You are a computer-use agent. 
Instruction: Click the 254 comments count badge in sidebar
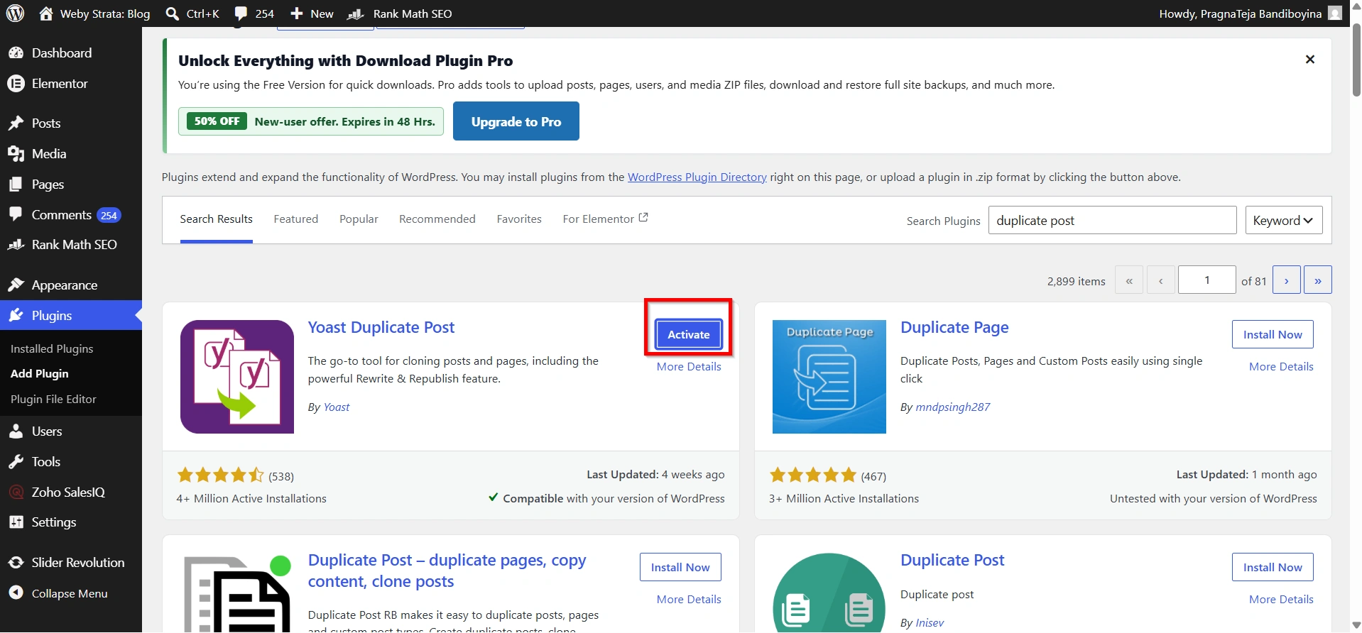(x=109, y=216)
